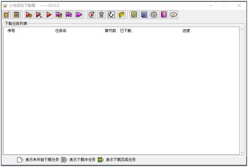The image size is (248, 167).
Task: Click the speech bubble feedback icon
Action: 174,15
